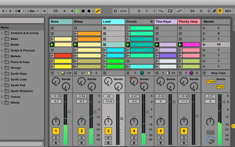Stop clips in the Lead track

[x=105, y=73]
